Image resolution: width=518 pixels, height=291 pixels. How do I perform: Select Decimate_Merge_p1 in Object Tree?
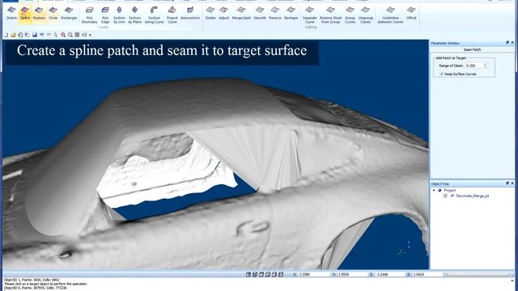pyautogui.click(x=473, y=196)
